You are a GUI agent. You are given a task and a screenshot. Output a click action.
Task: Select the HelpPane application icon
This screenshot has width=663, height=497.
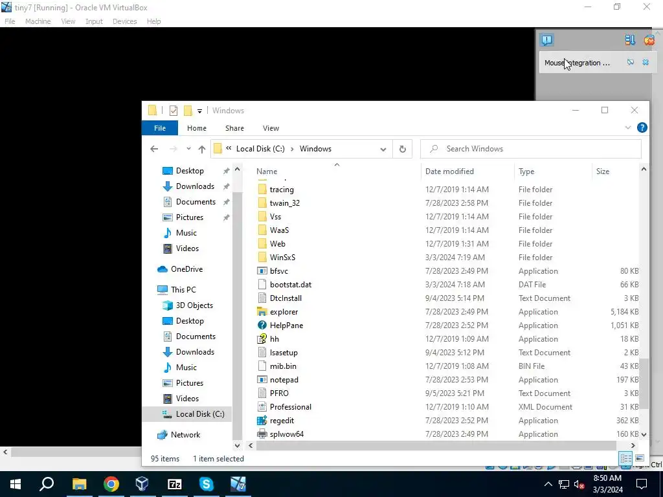pyautogui.click(x=262, y=326)
